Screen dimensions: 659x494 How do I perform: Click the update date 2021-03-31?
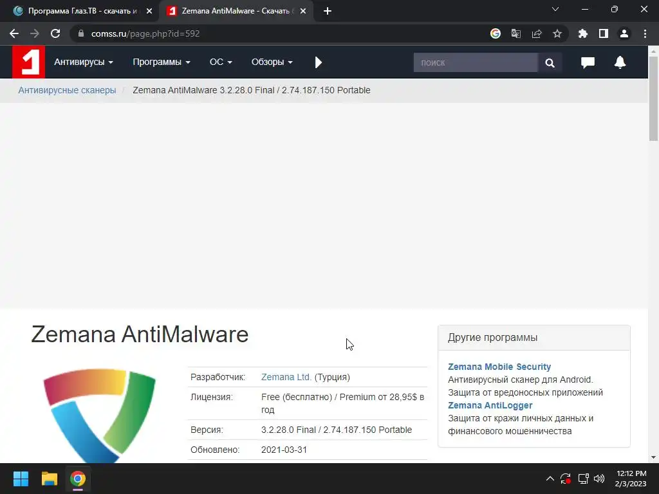[x=284, y=450]
